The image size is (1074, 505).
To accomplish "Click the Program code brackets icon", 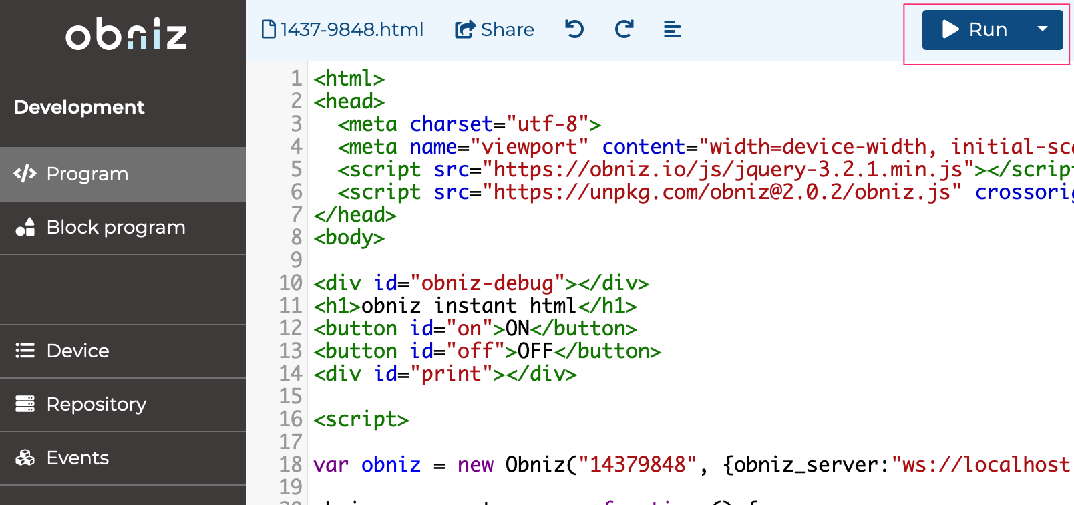I will [25, 174].
